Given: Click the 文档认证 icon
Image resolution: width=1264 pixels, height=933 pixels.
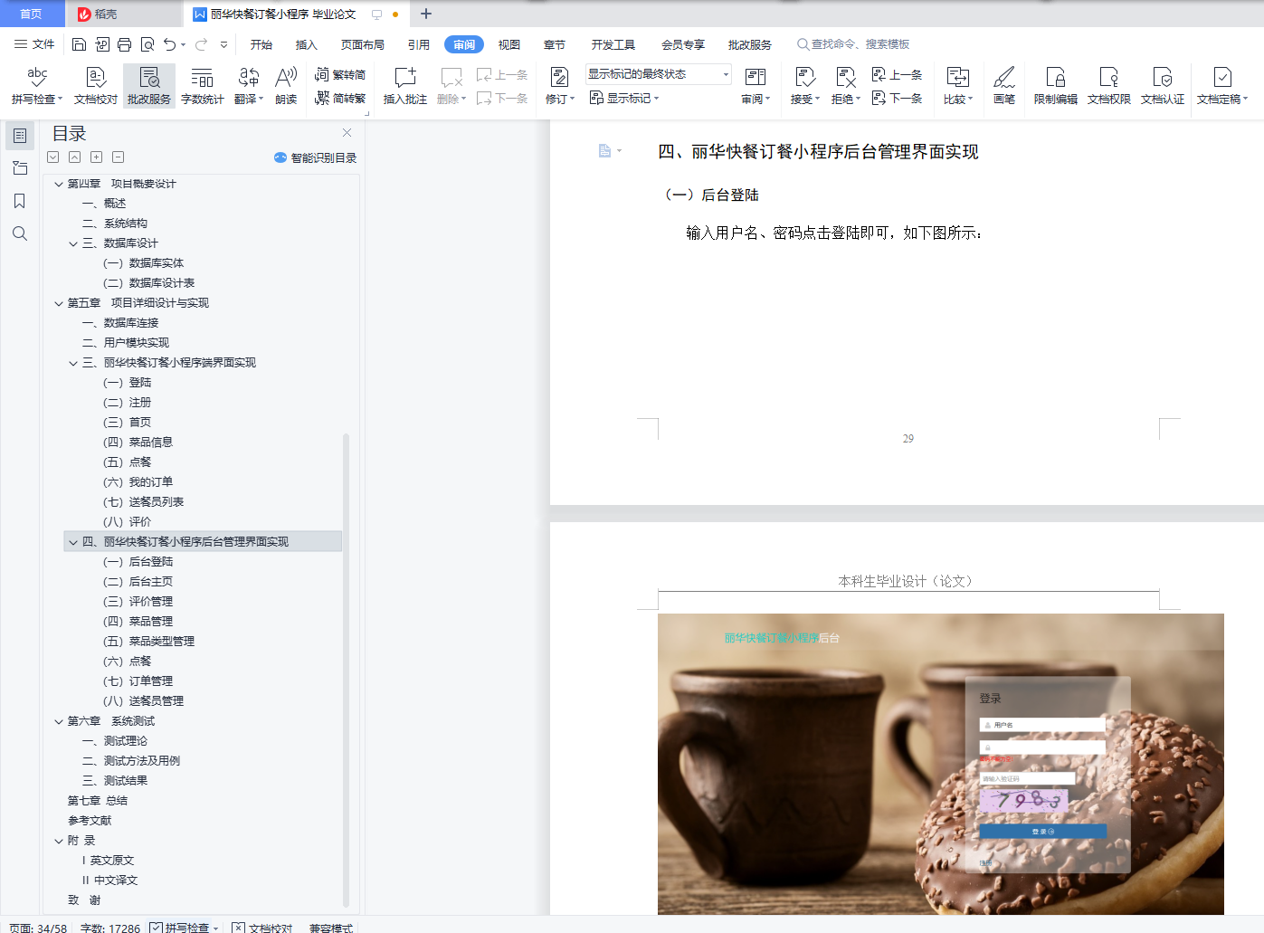Looking at the screenshot, I should tap(1163, 86).
